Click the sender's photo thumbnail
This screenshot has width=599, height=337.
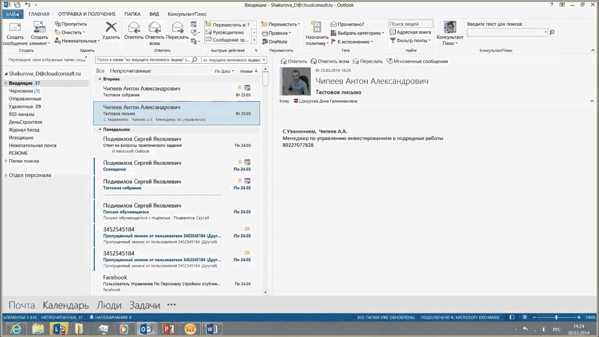click(x=295, y=81)
